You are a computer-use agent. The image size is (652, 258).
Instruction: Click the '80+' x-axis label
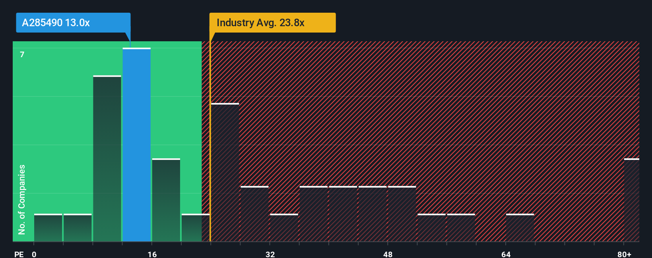[x=624, y=254]
